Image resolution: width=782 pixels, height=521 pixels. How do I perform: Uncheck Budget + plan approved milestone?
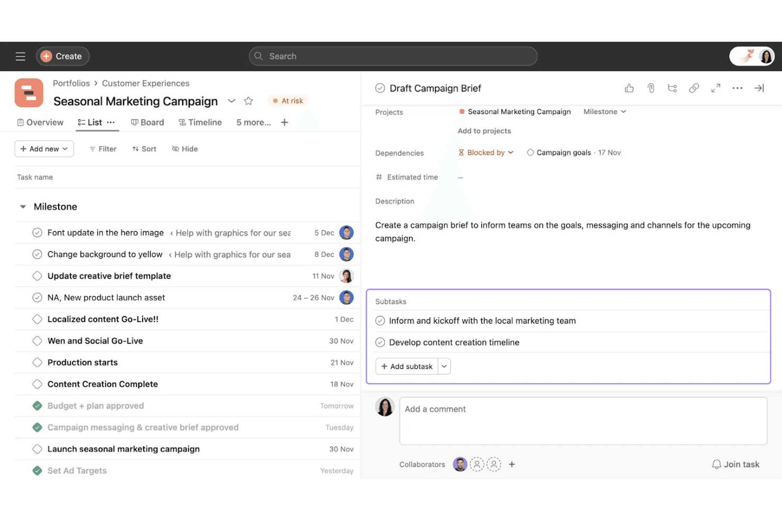point(37,406)
